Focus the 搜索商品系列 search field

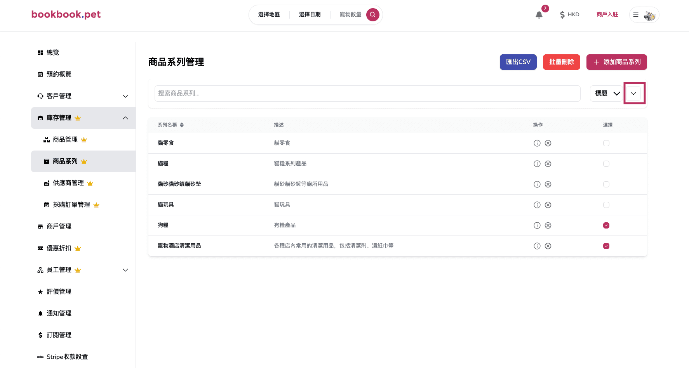tap(367, 94)
